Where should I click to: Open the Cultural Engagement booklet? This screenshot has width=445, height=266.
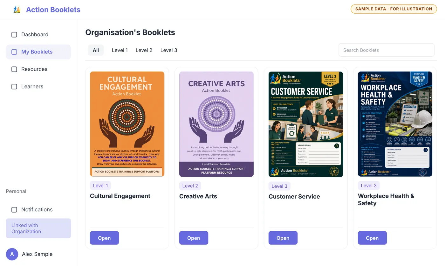[x=104, y=238]
